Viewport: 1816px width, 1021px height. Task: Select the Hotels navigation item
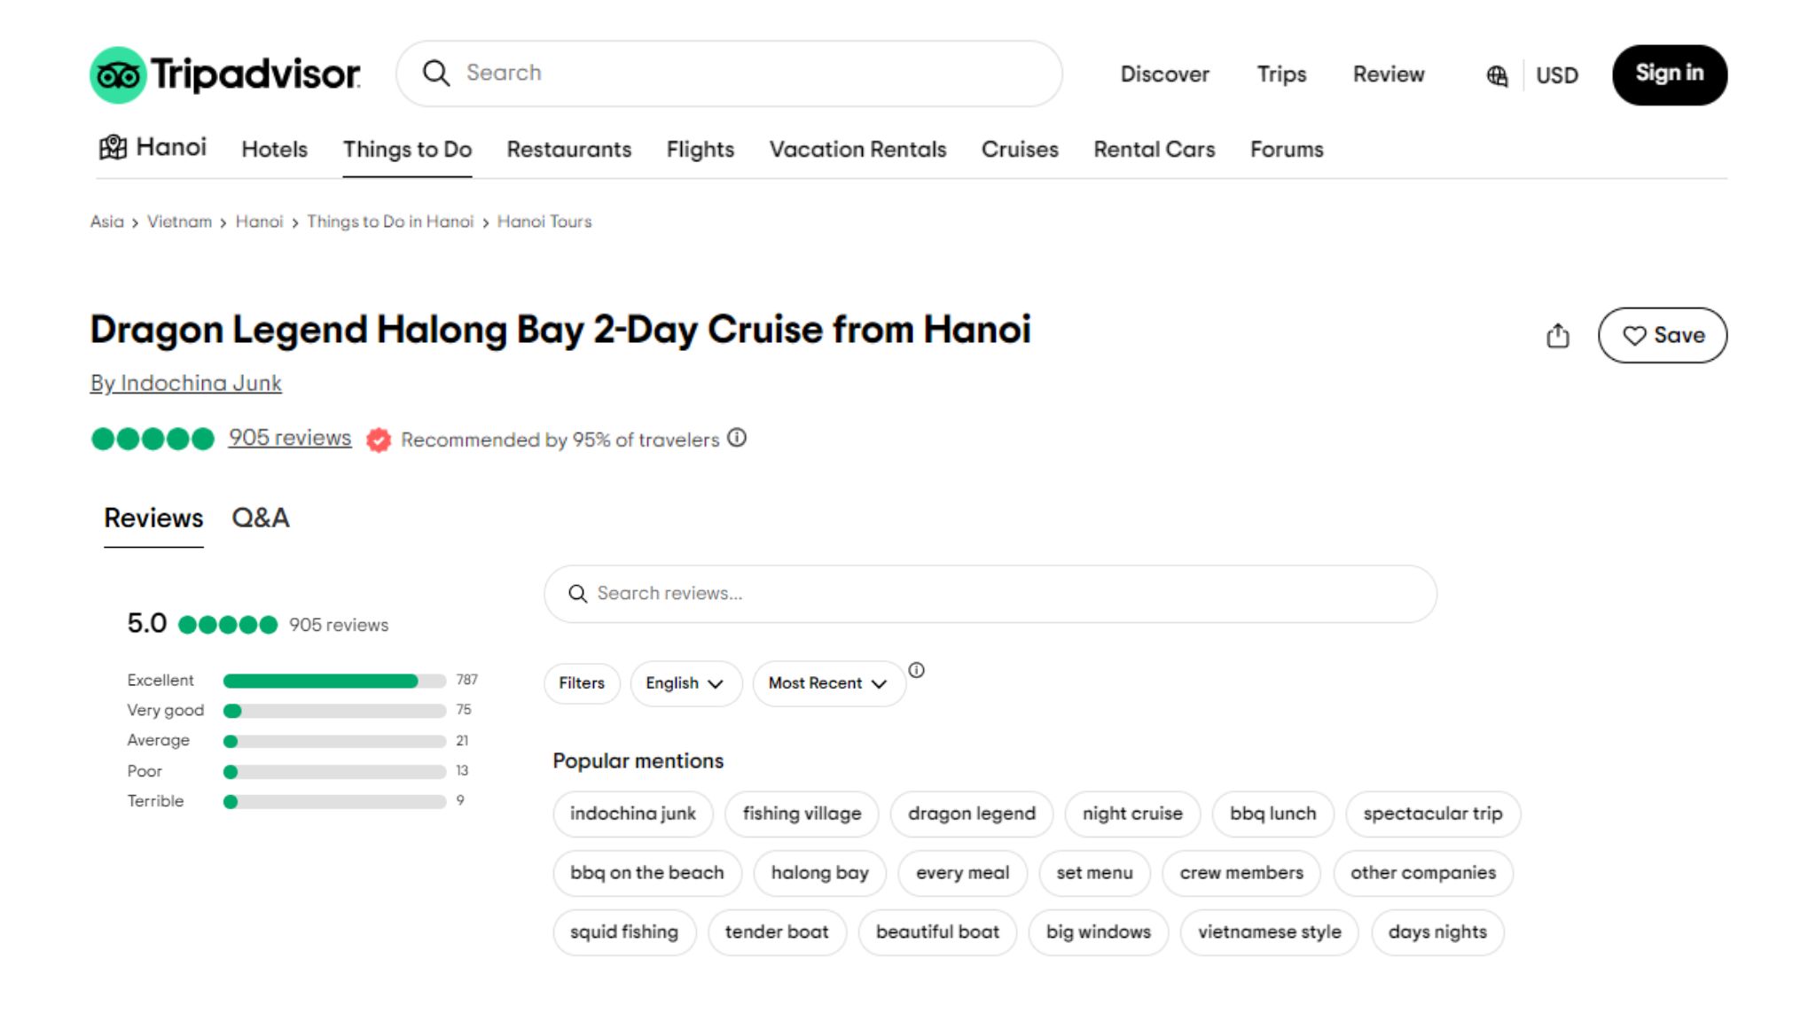coord(273,149)
